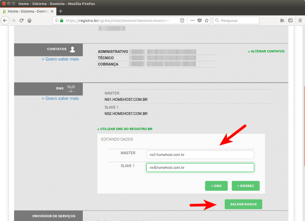Save changes with Salvar Dados

243,204
